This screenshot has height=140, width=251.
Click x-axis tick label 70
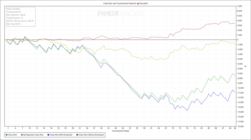[173, 128]
